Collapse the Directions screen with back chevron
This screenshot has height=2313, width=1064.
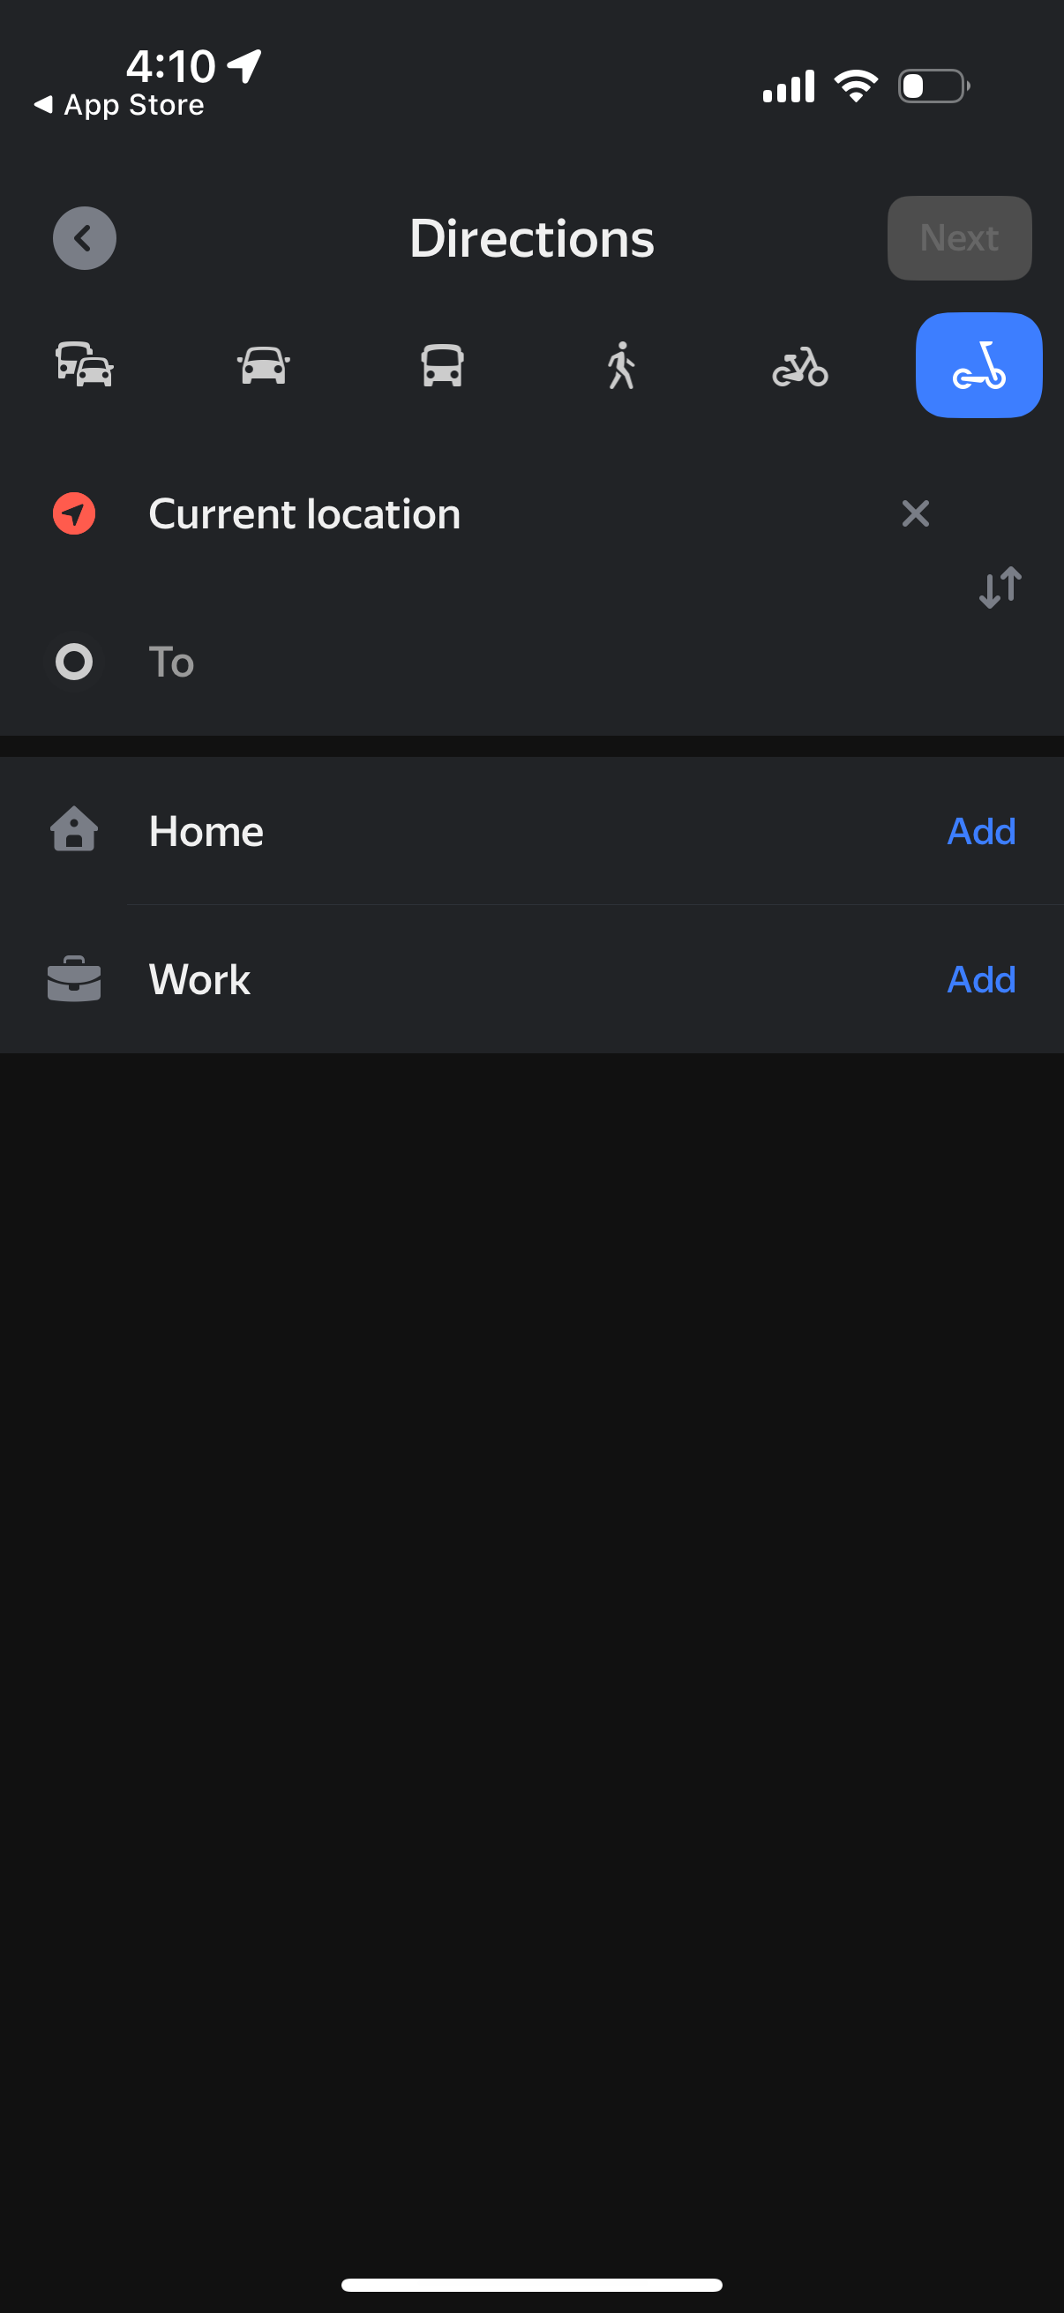tap(85, 238)
